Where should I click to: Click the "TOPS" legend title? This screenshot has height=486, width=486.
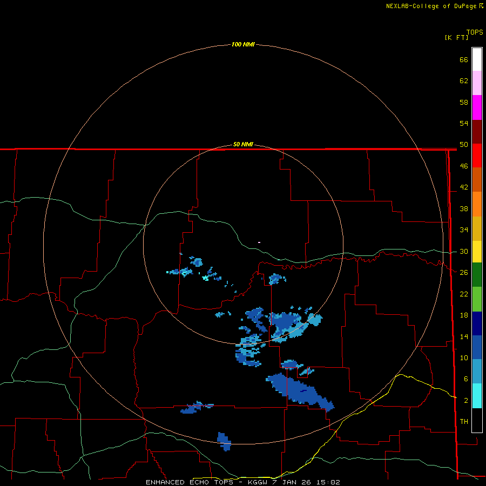[x=475, y=32]
